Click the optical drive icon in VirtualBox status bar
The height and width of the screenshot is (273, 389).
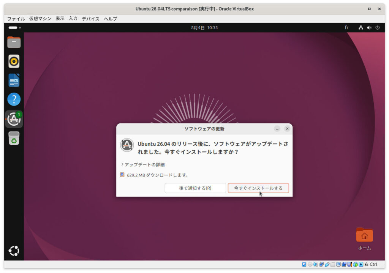(310, 264)
